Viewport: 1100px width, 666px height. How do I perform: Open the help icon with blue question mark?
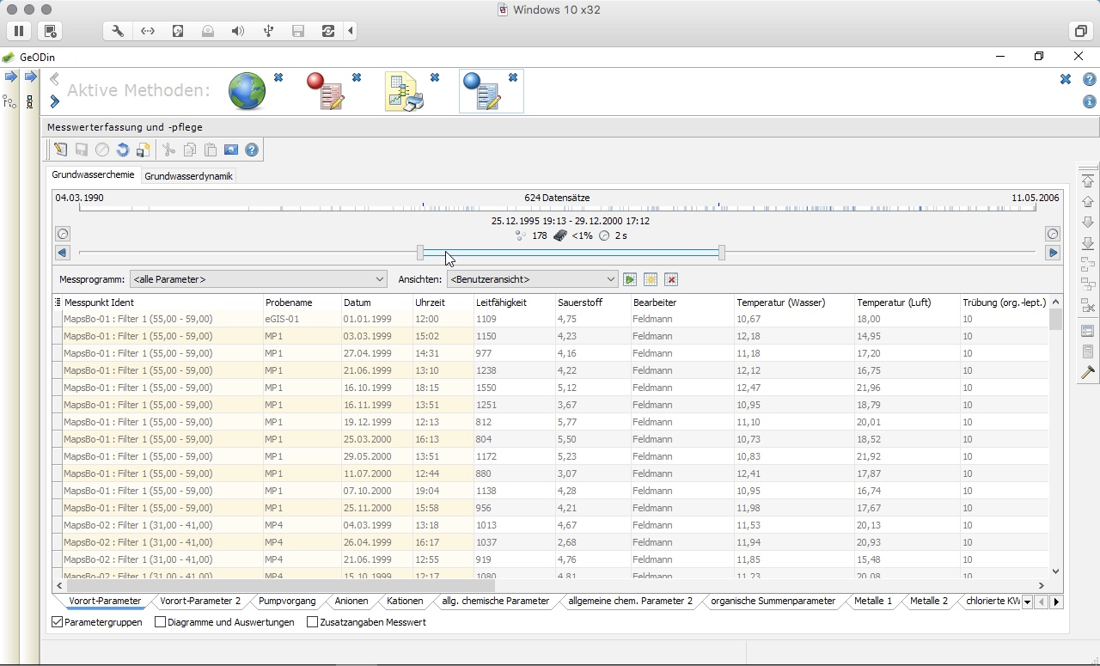[x=251, y=150]
